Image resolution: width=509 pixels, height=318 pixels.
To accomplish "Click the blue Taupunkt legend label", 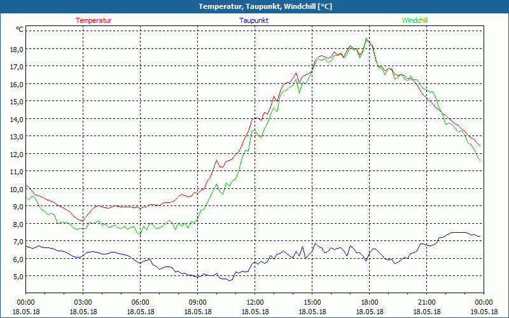I will [x=254, y=20].
